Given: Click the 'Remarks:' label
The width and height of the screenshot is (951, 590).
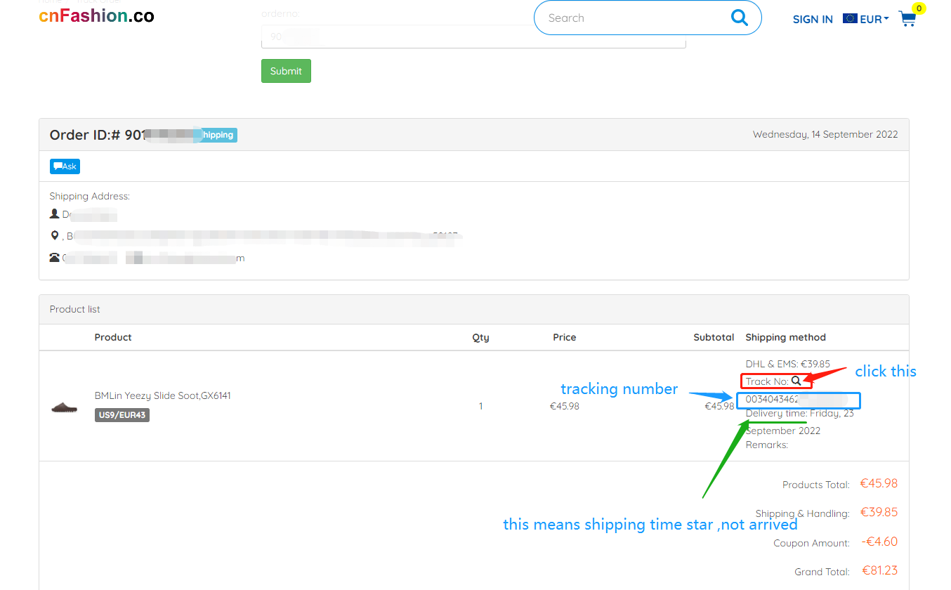Looking at the screenshot, I should point(767,445).
